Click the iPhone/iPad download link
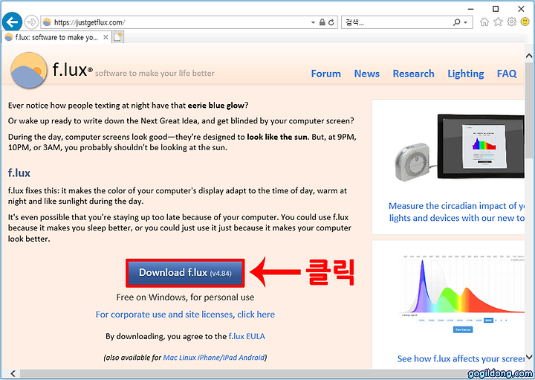The width and height of the screenshot is (535, 380). [x=217, y=358]
